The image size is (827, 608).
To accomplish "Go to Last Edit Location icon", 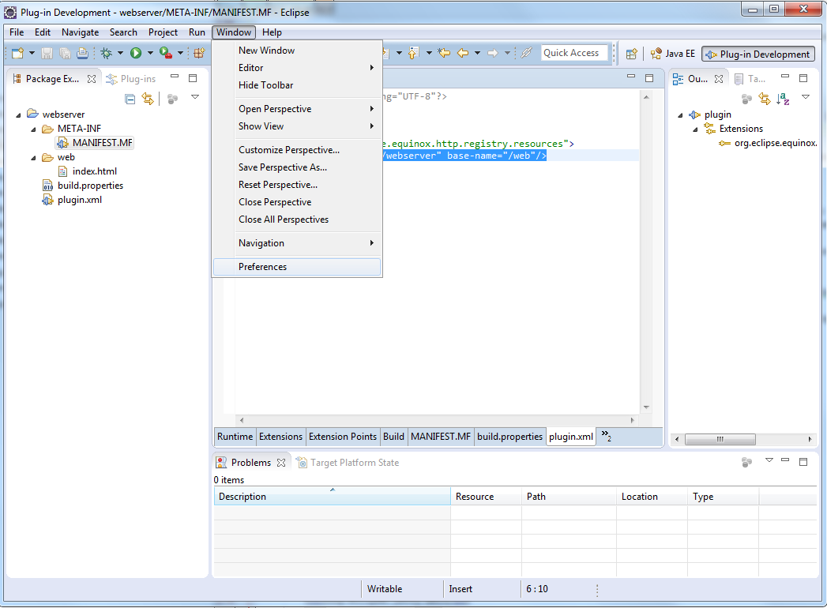I will 444,53.
